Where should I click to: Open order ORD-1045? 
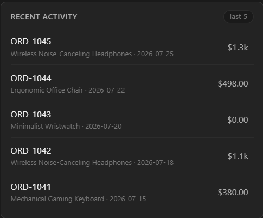pos(132,47)
